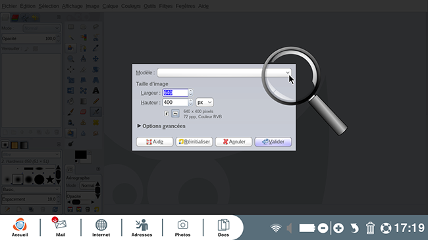428x240 pixels.
Task: Open the brushes dock configuration menu arrow
Action: (59, 144)
